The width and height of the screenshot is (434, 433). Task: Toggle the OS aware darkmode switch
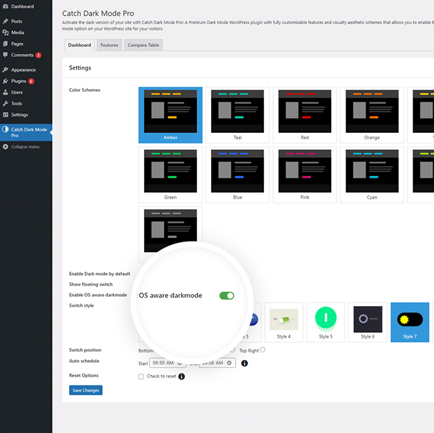pos(227,296)
